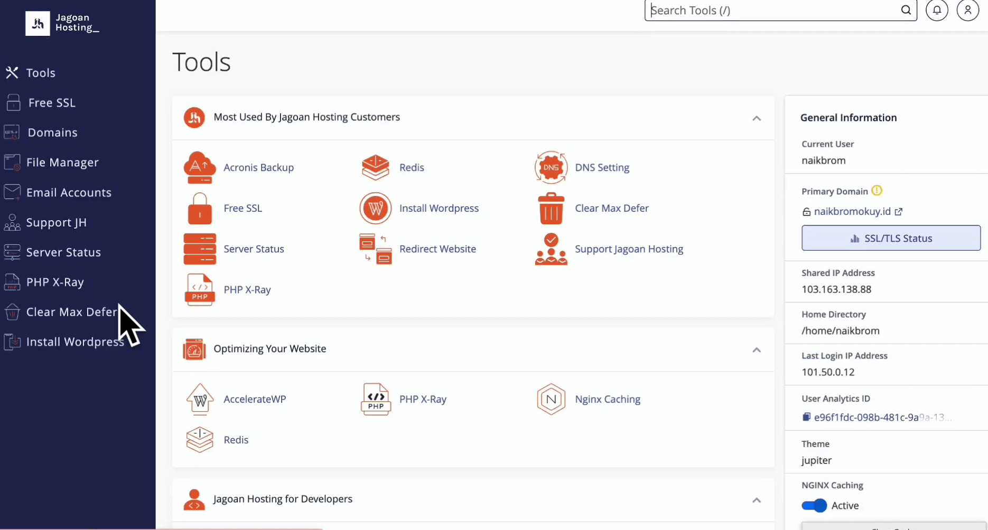Click the Nginx Caching hexagon icon
Viewport: 988px width, 530px height.
551,399
